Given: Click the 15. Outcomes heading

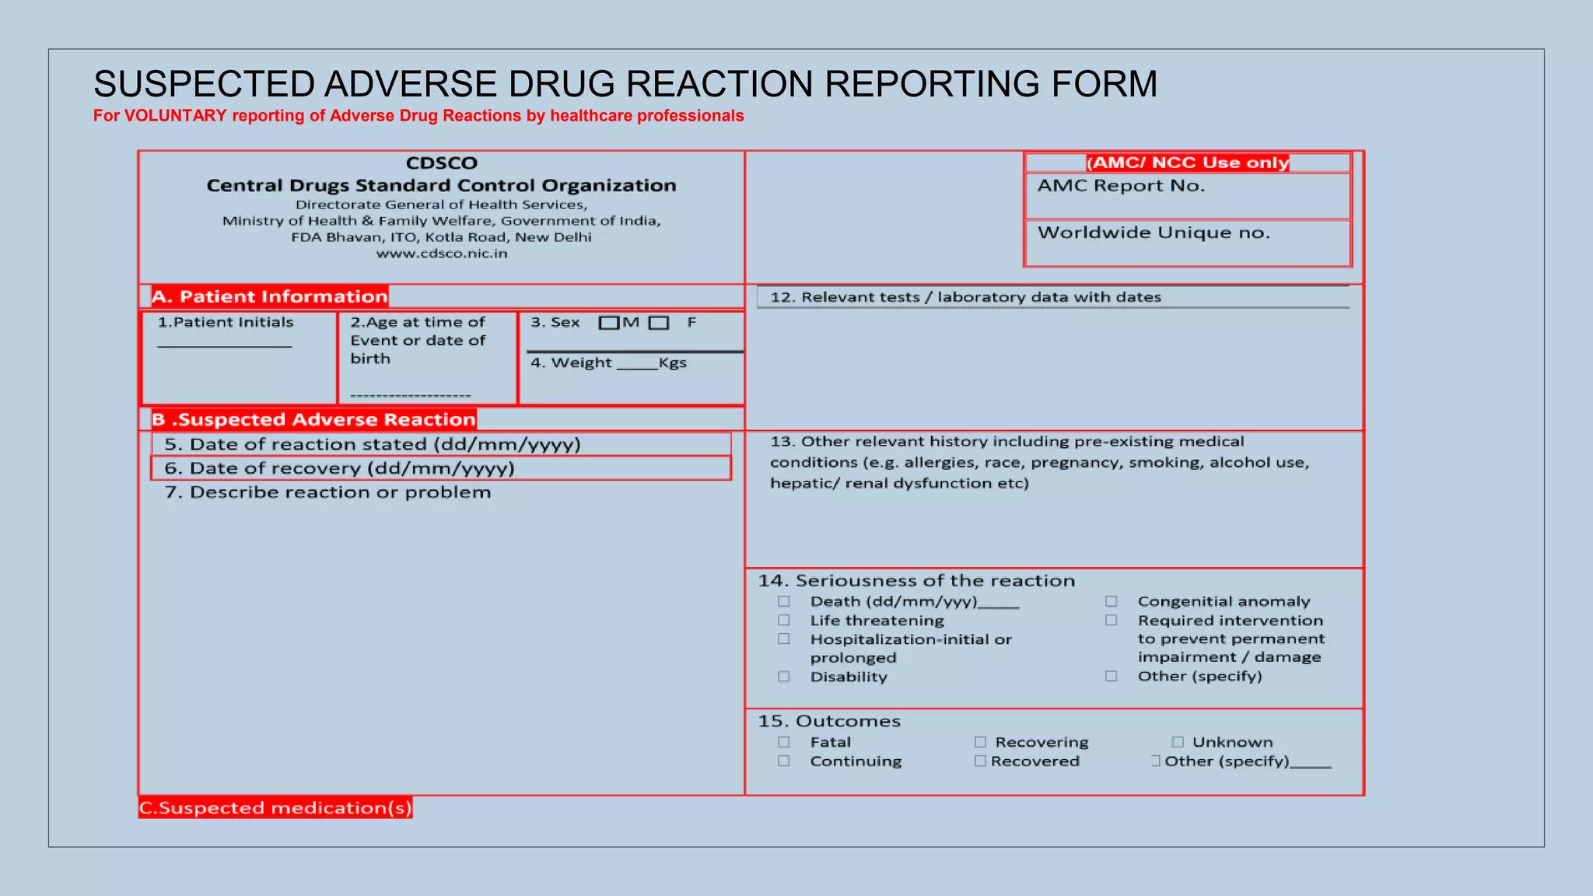Looking at the screenshot, I should pos(829,722).
